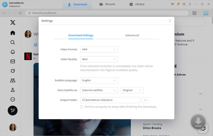Open the Original subtitle format dropdown
213x136 pixels.
(x=132, y=90)
